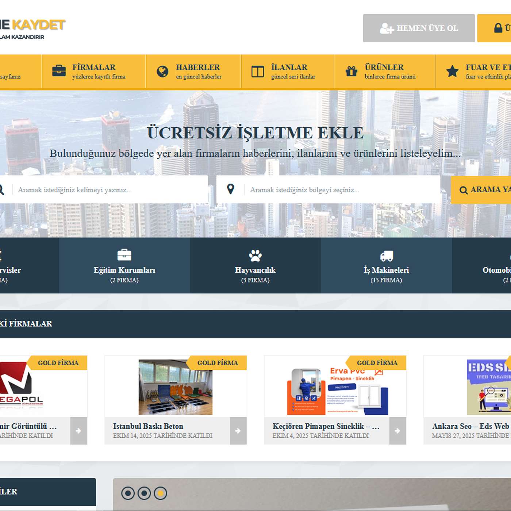This screenshot has width=511, height=511.
Task: Open the Ankara Seo – Eds Web listing
Action: (x=470, y=426)
